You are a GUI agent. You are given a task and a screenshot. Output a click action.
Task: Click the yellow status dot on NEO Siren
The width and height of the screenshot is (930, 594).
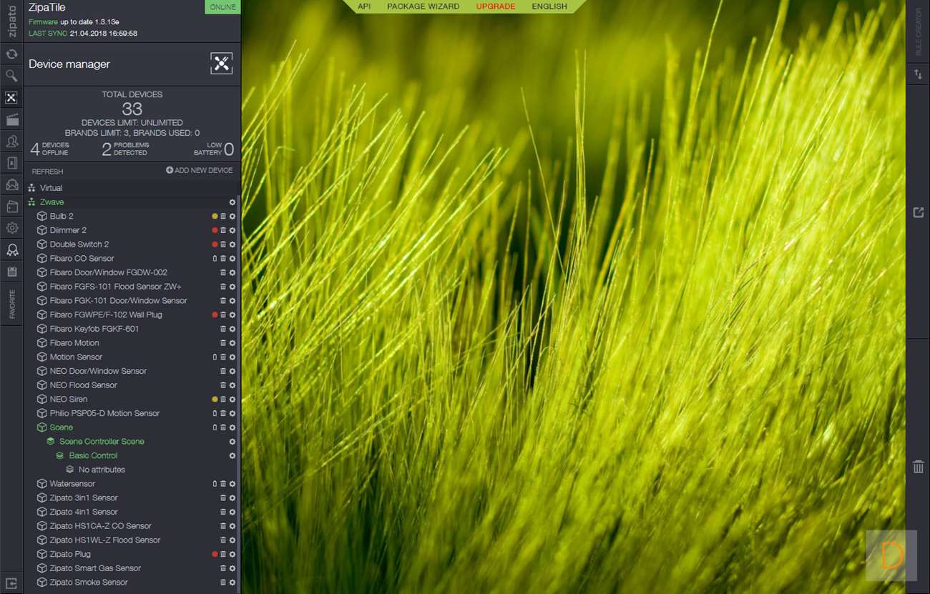(x=215, y=400)
